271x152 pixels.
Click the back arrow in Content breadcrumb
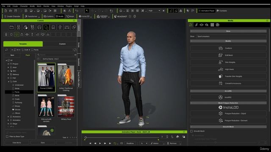click(x=7, y=50)
